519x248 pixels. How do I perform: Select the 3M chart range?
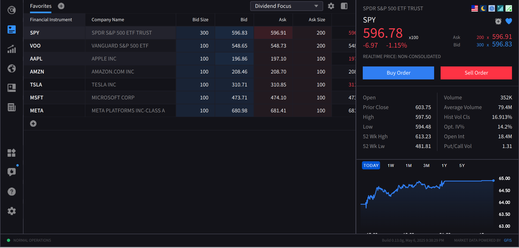[427, 165]
